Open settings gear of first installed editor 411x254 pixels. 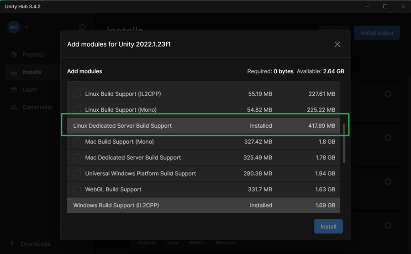pos(388,94)
